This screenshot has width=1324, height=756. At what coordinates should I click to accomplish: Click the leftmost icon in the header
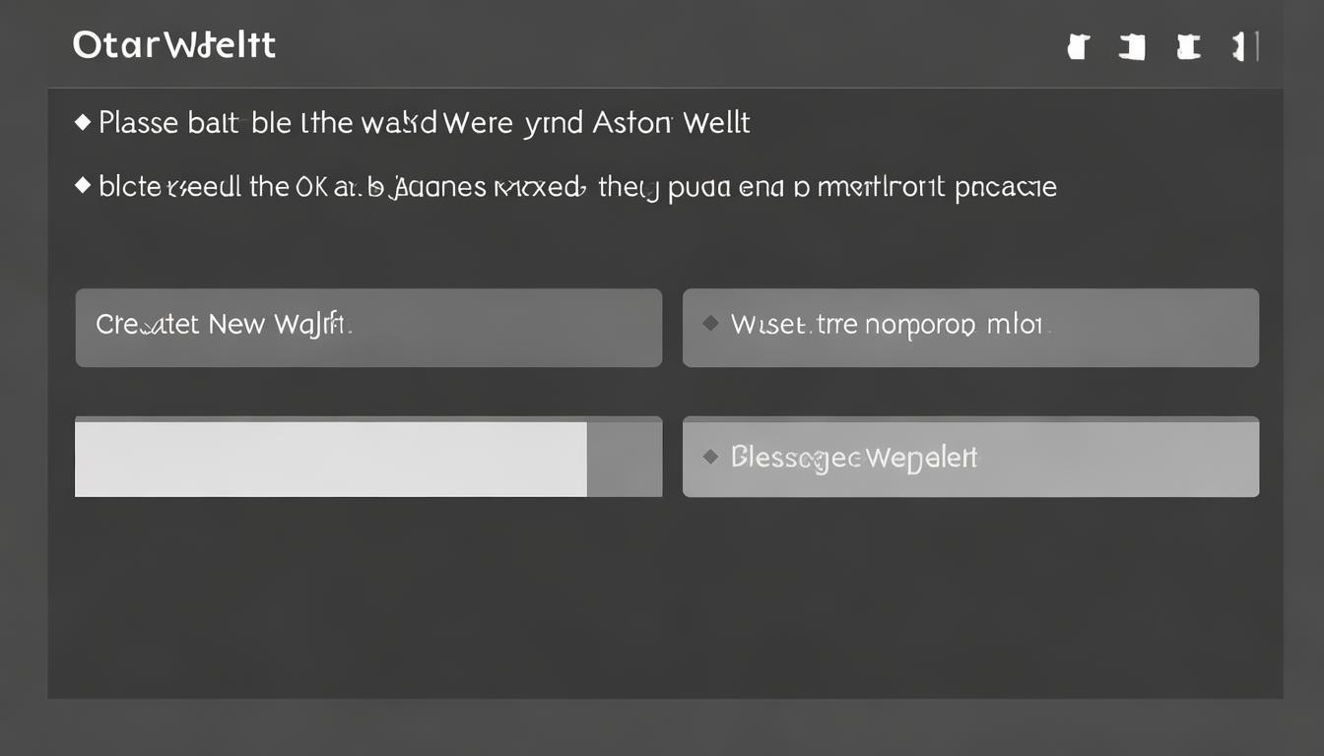point(1079,46)
